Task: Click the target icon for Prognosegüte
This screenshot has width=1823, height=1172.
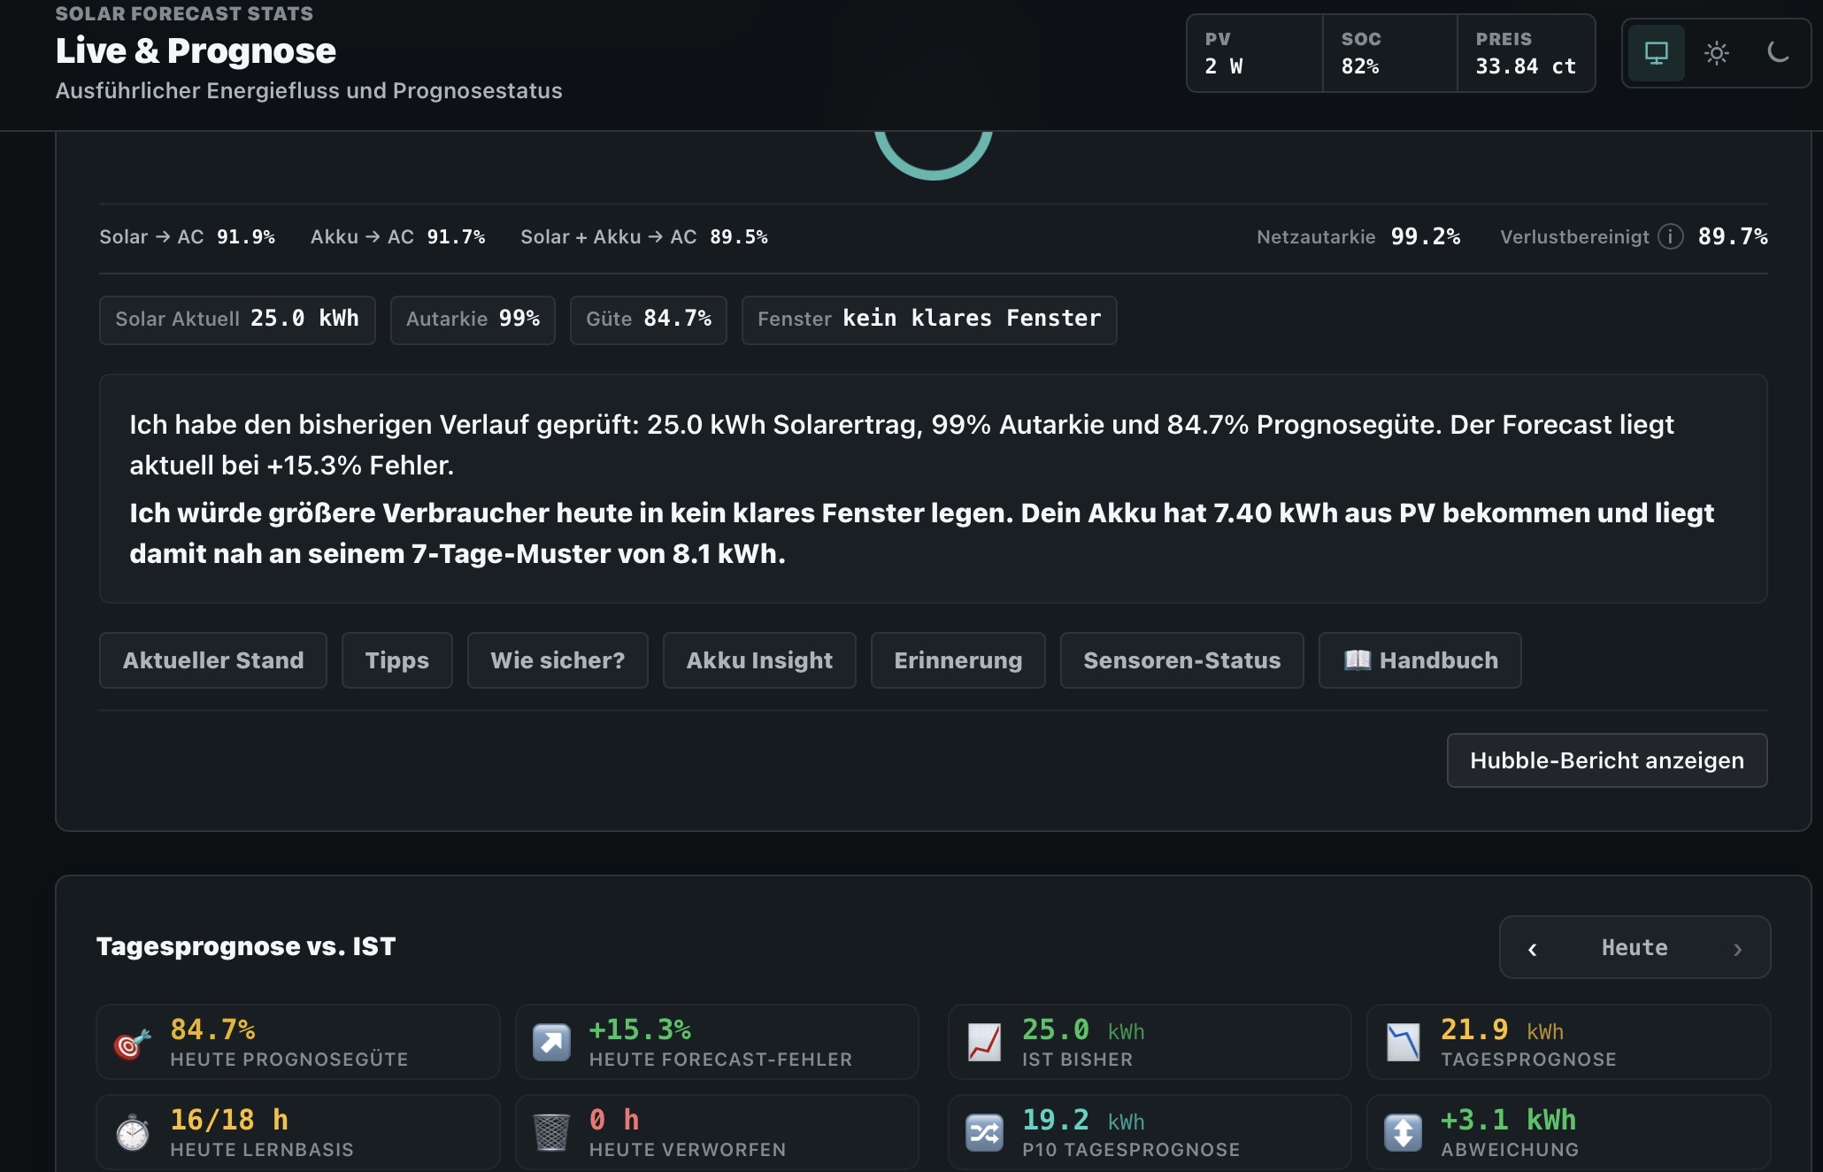Action: pyautogui.click(x=132, y=1043)
